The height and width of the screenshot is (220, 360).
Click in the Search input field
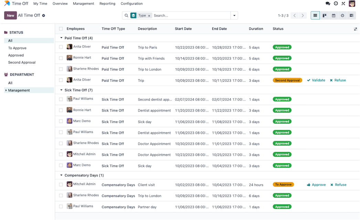(191, 15)
